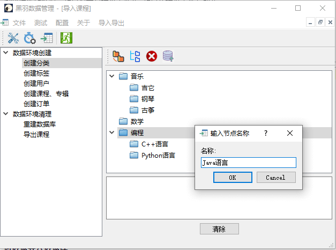Select 创建订单 in the left tree
Screen dimensions: 336x250
(36, 104)
